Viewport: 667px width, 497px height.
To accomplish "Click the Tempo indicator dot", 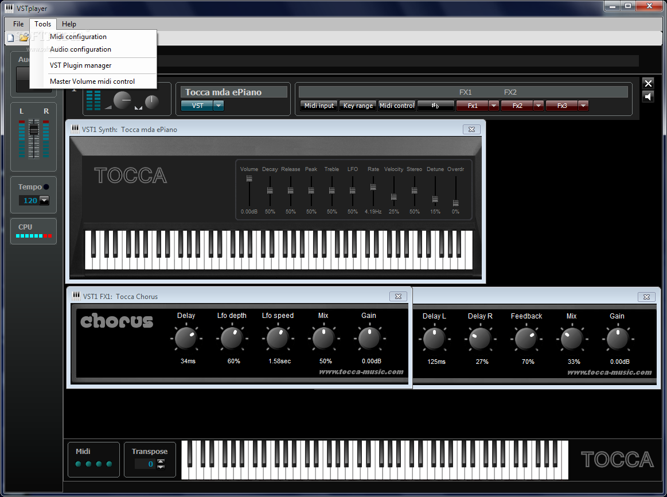I will click(46, 187).
